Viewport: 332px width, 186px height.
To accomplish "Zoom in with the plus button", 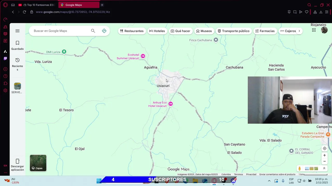I will [x=324, y=155].
